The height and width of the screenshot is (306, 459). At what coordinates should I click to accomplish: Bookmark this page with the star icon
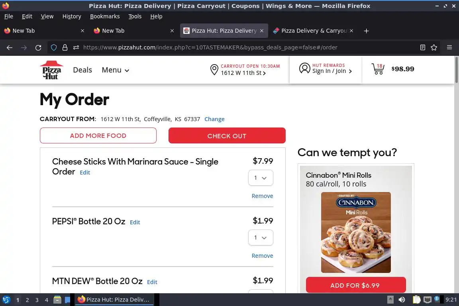(434, 47)
